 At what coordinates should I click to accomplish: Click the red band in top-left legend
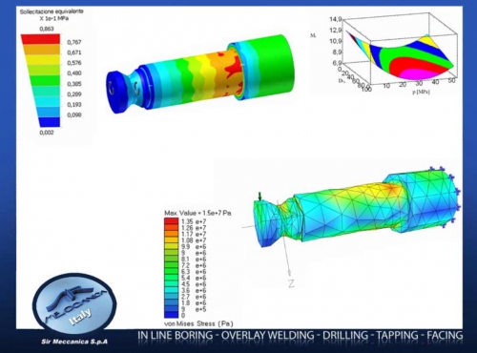click(x=40, y=39)
